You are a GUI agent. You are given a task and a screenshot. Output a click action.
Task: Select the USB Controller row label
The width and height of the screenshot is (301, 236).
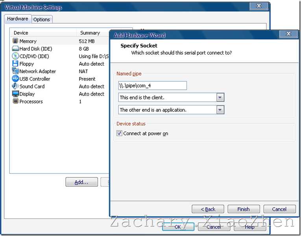(35, 79)
